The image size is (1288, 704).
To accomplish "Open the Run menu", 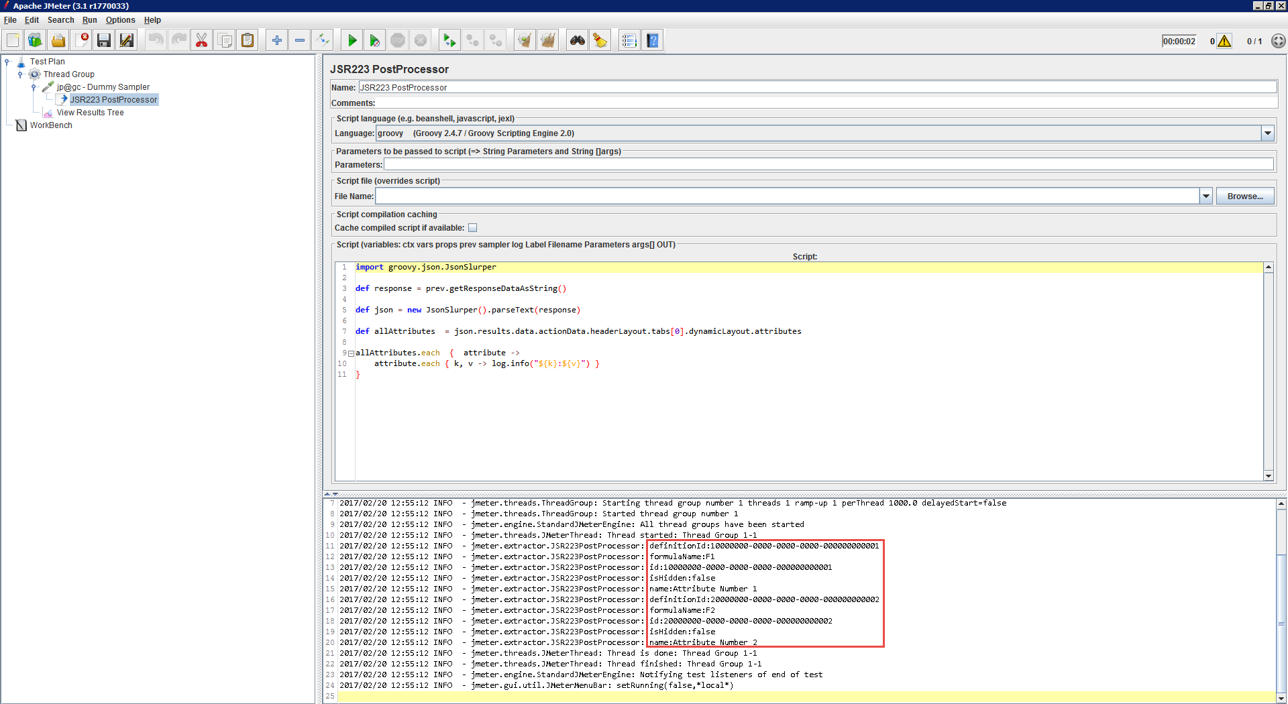I will click(89, 20).
